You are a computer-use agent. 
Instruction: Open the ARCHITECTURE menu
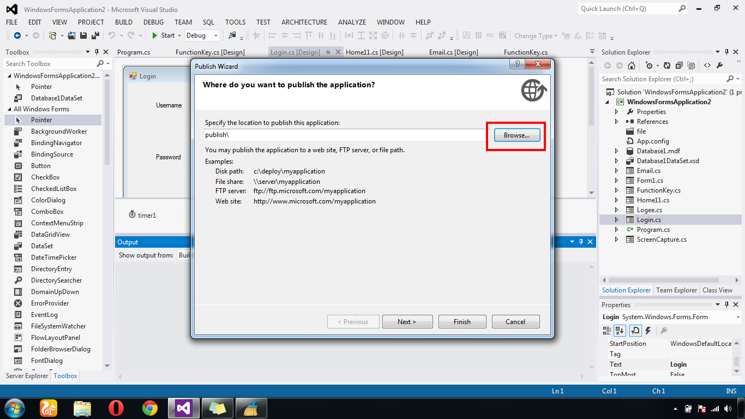click(304, 22)
